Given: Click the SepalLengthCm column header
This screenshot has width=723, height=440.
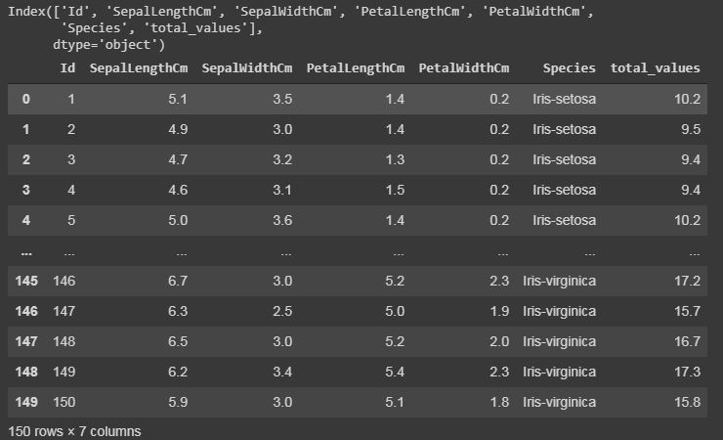Looking at the screenshot, I should click(139, 68).
